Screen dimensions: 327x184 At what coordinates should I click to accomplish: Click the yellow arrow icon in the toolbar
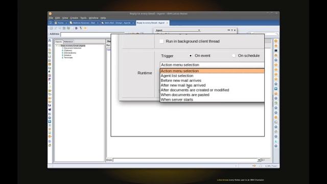[x=85, y=28]
